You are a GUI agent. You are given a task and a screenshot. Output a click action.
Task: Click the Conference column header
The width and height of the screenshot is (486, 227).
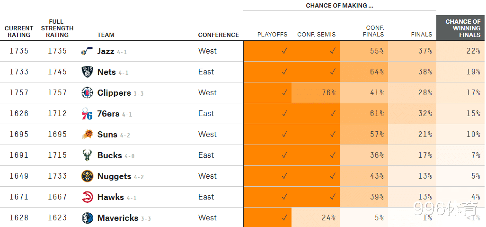tap(218, 35)
